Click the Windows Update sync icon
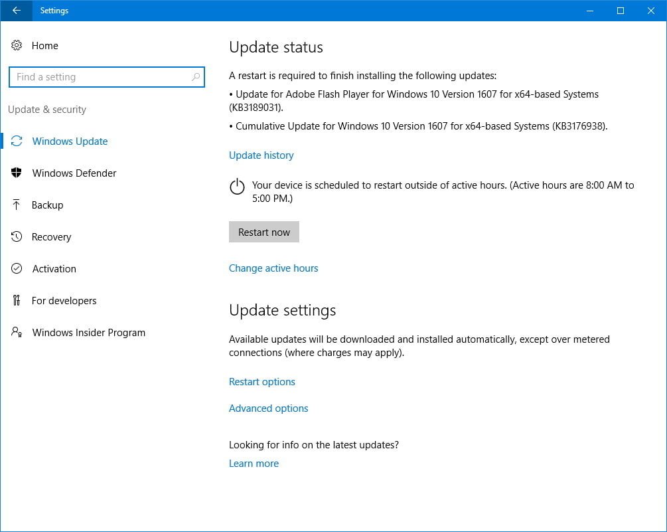Screen dimensions: 667x532 coord(17,141)
